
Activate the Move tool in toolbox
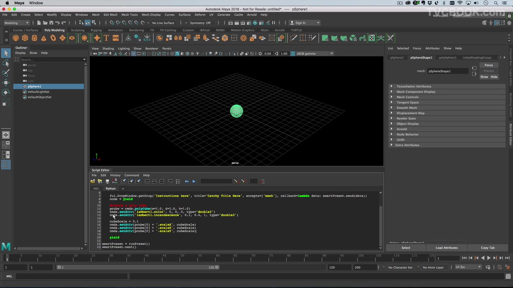click(6, 82)
